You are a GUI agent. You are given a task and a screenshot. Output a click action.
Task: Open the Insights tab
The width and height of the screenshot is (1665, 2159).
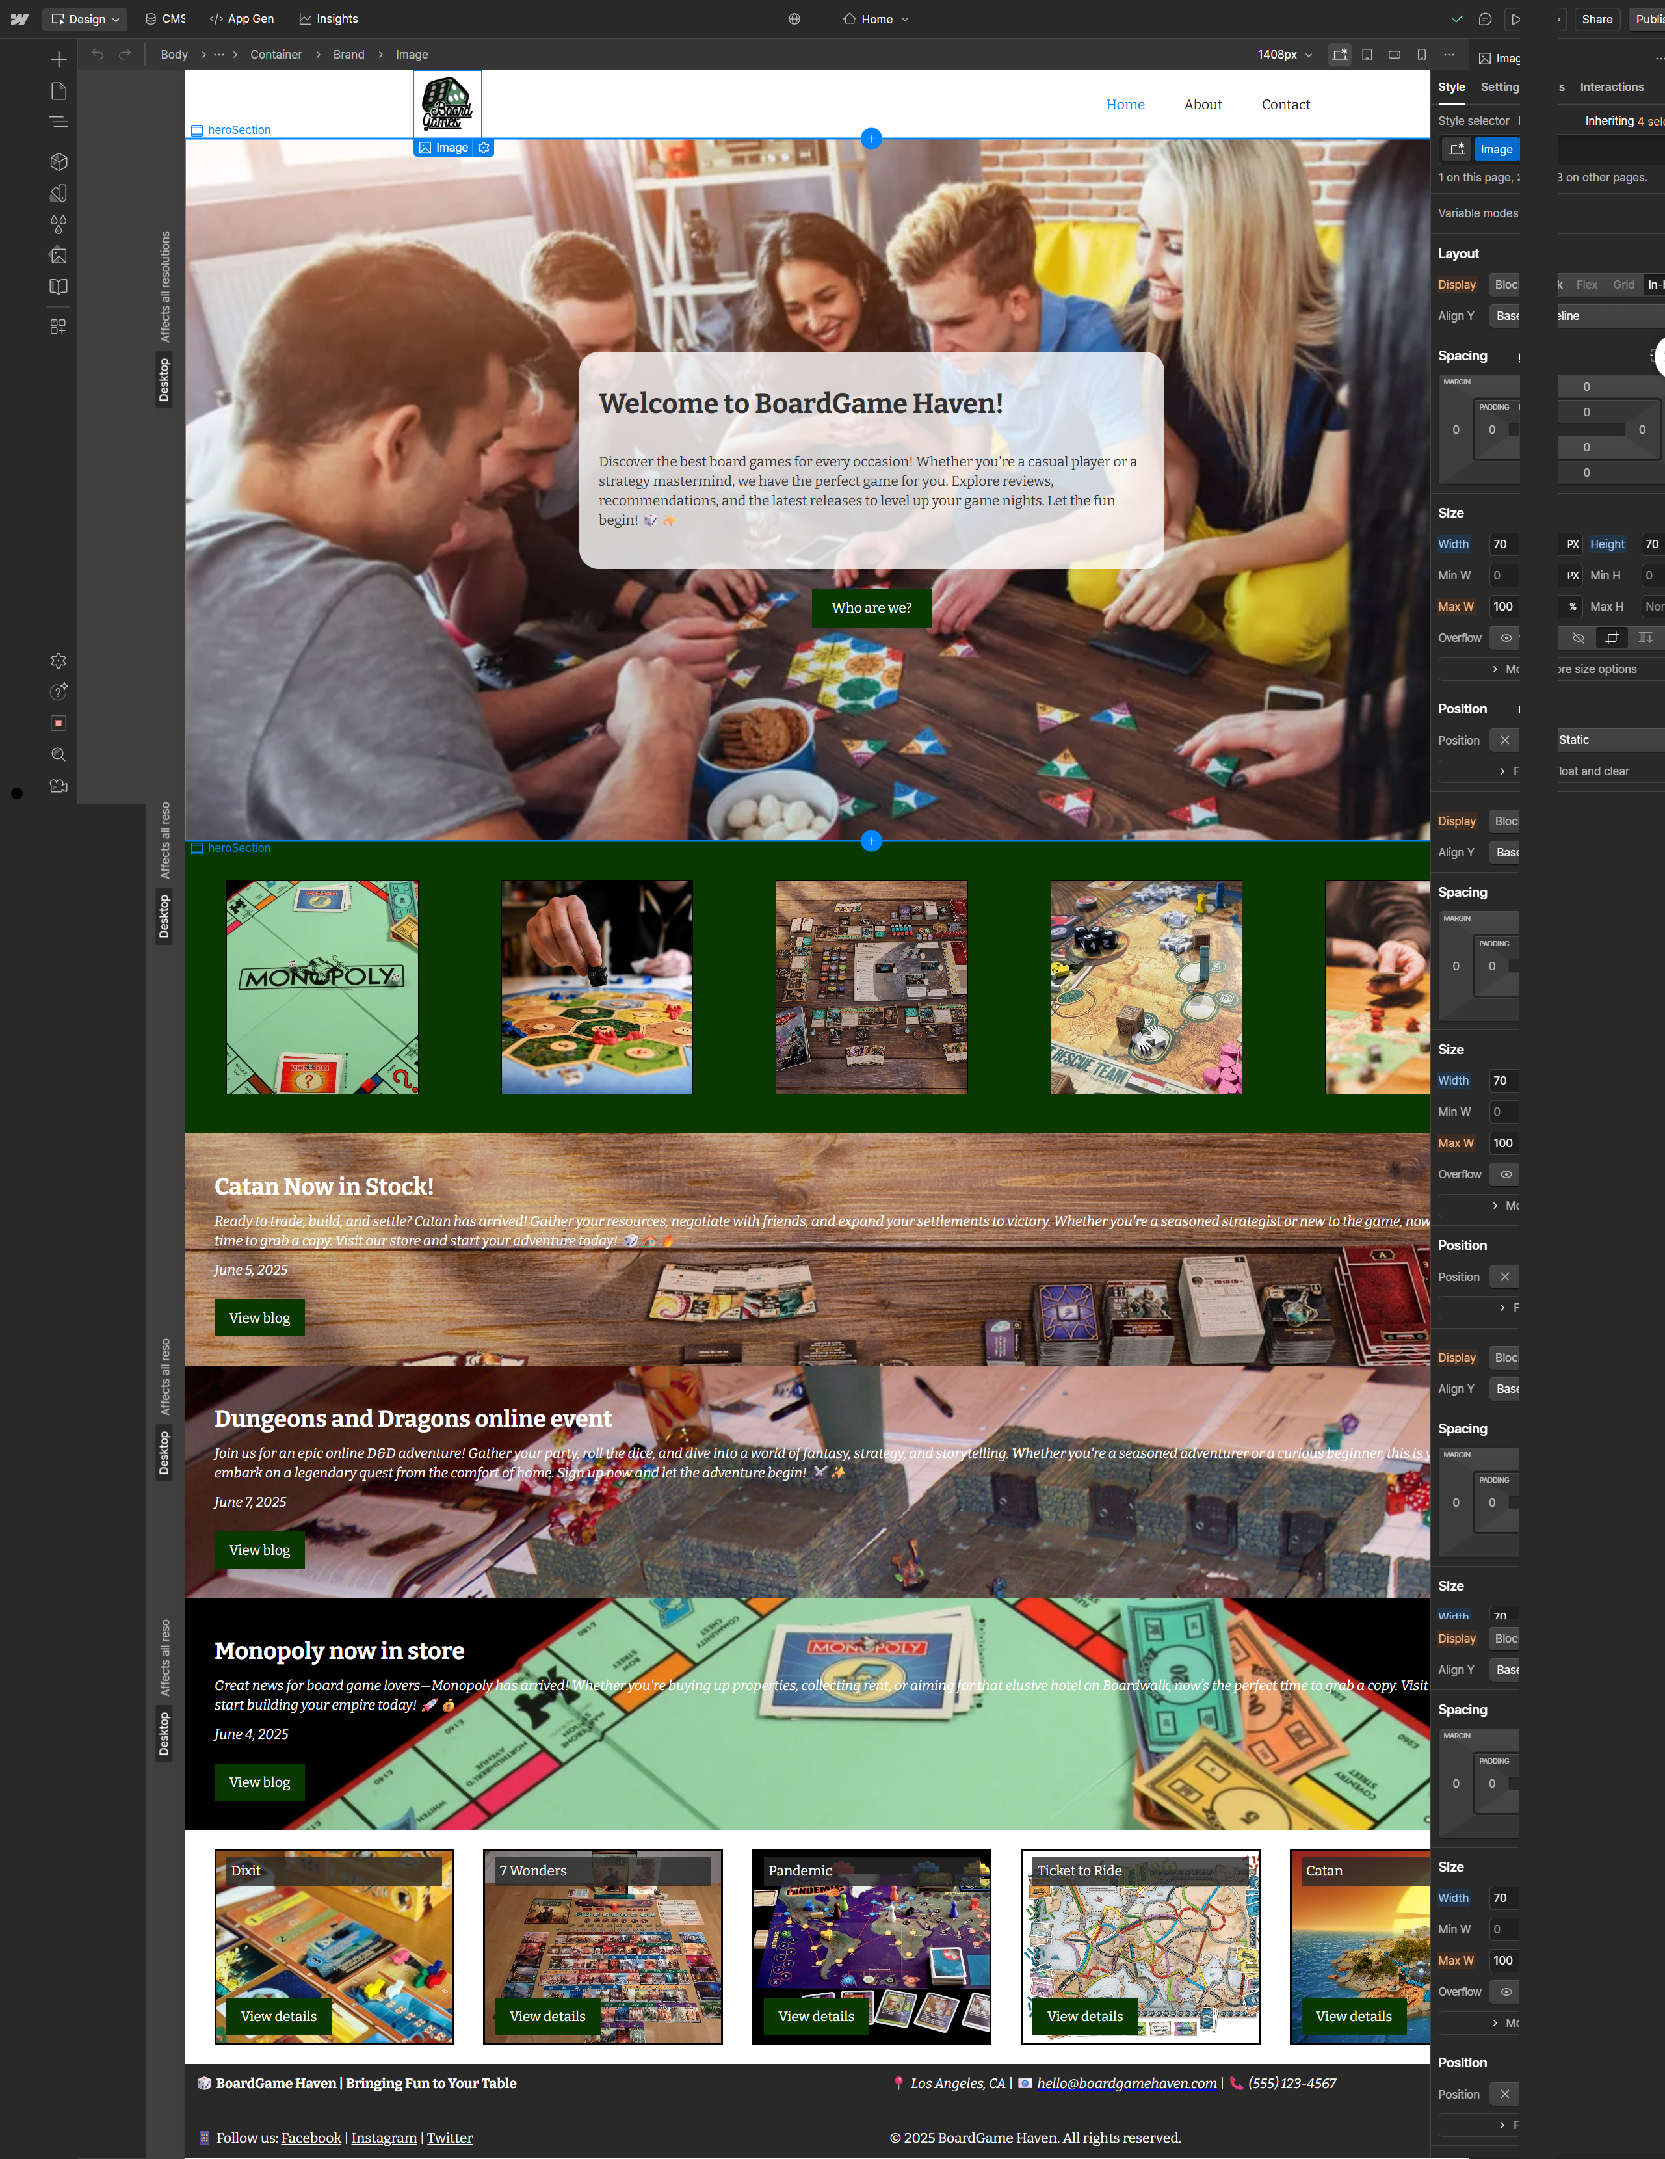(x=329, y=19)
